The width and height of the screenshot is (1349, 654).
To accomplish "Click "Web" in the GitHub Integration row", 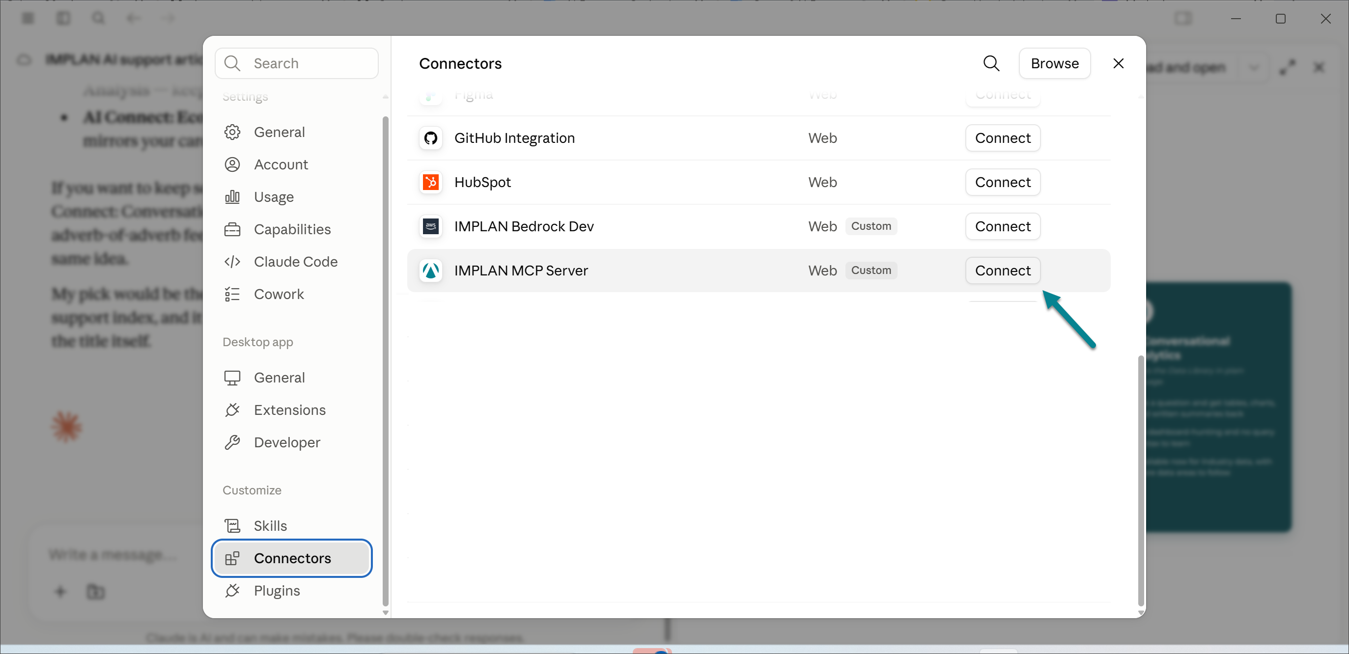I will [x=822, y=138].
